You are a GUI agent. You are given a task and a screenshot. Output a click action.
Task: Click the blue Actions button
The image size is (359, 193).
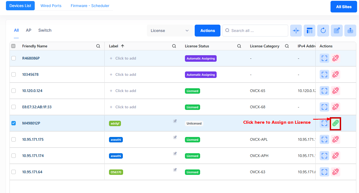click(x=208, y=31)
